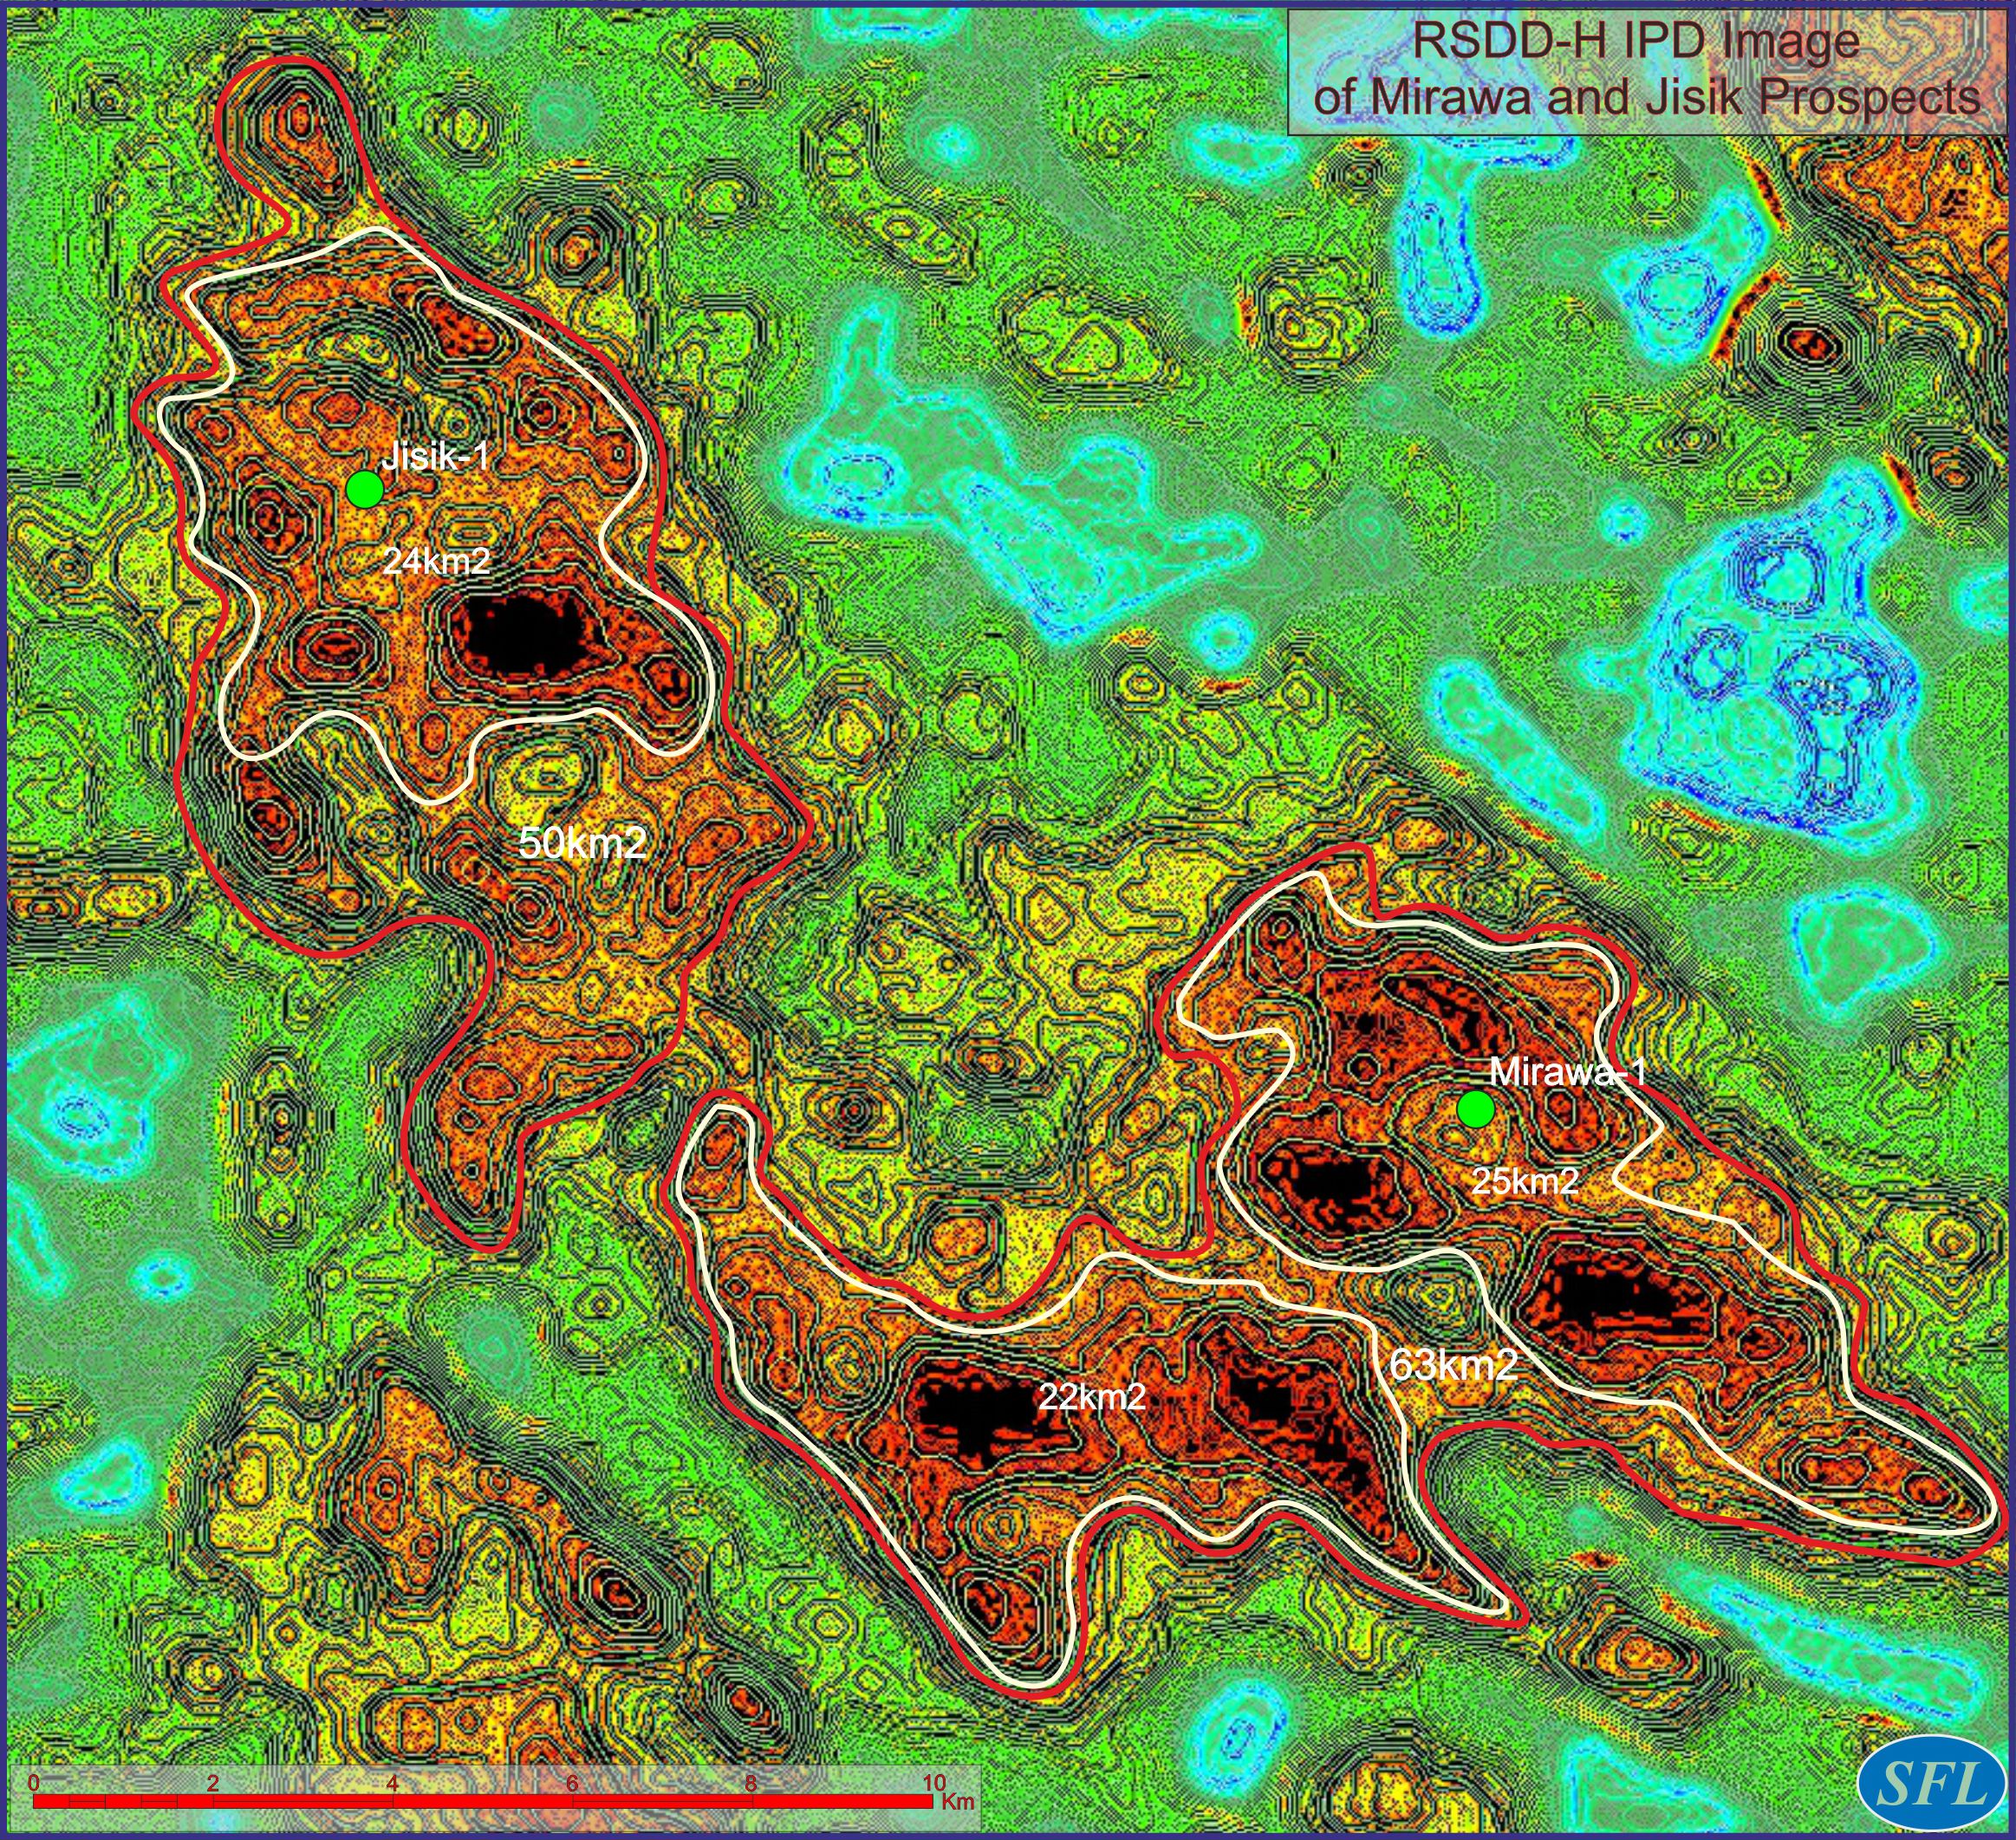Click the 50km2 area label

(583, 843)
